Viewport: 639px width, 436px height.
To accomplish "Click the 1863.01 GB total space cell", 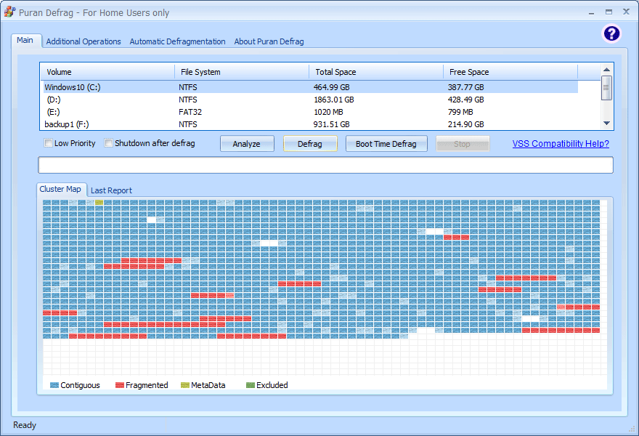I will [334, 100].
